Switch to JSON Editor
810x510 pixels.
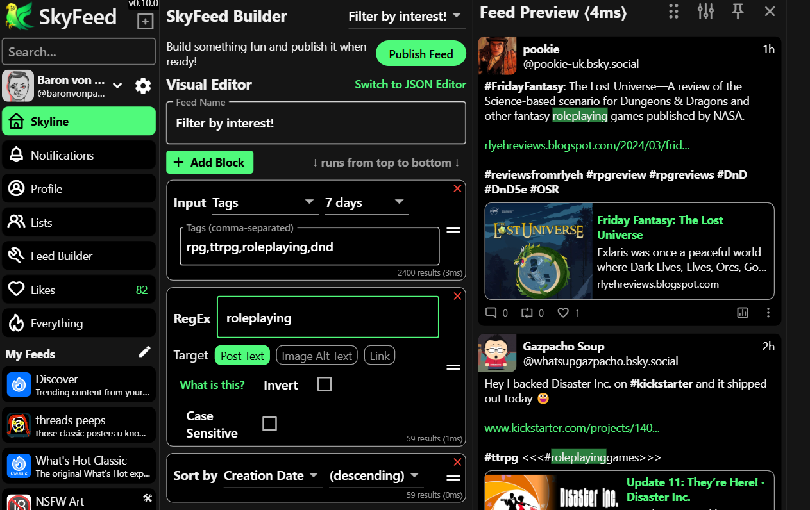tap(410, 85)
